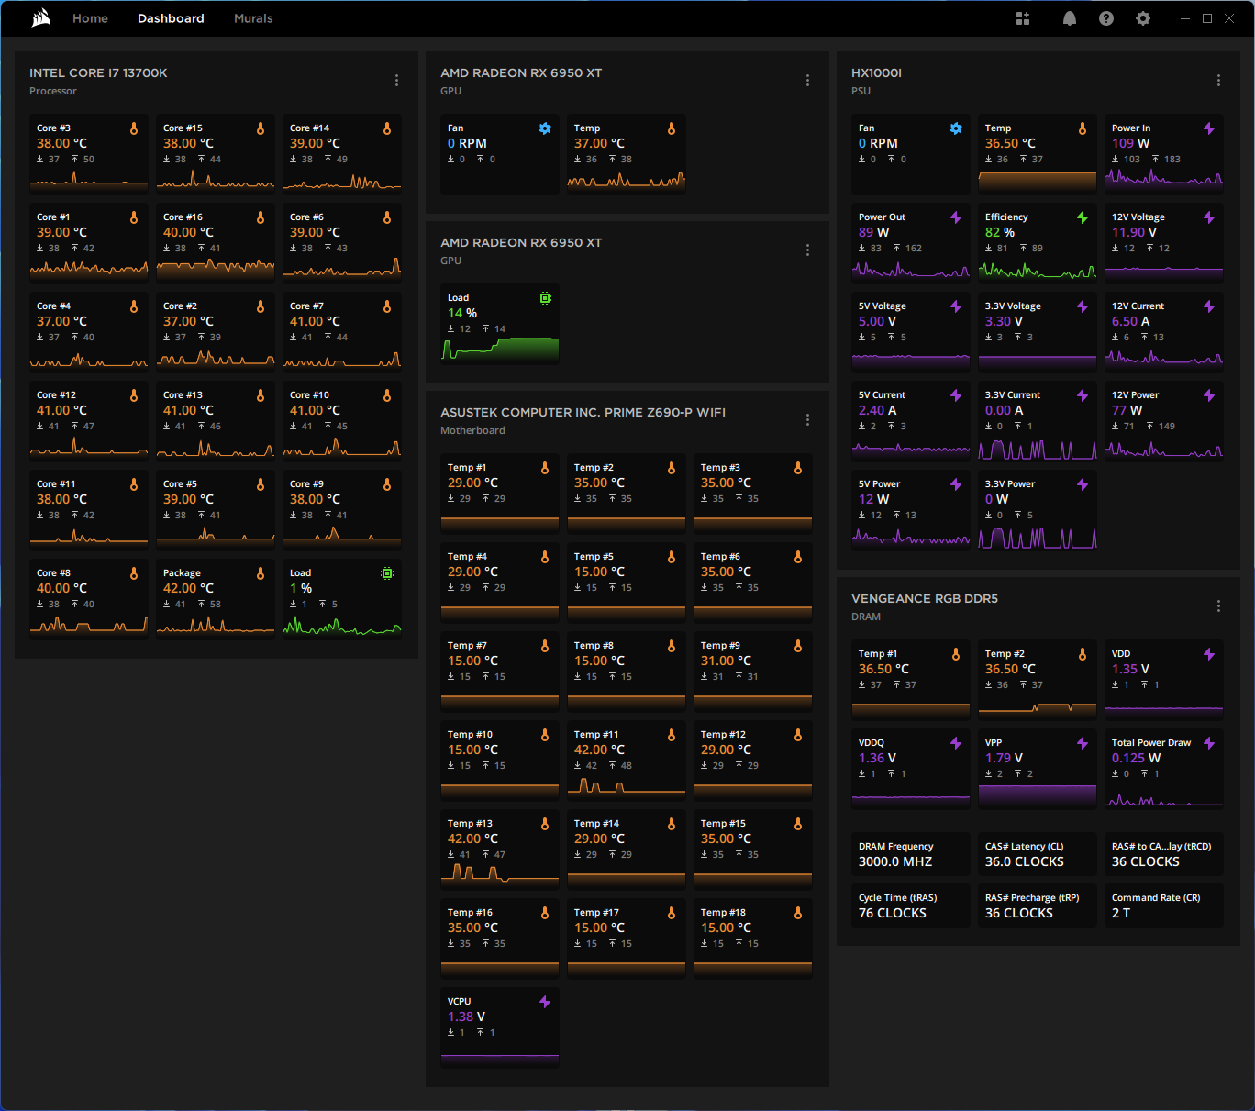Viewport: 1255px width, 1111px height.
Task: Click the VDDQ 1.36 V reading
Action: click(x=877, y=758)
